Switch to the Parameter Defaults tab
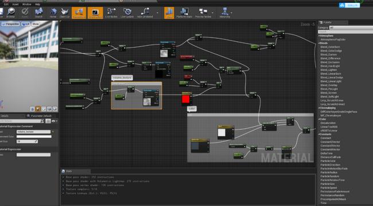 (41, 116)
